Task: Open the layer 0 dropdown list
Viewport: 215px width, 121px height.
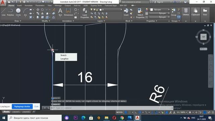Action: tap(121, 10)
